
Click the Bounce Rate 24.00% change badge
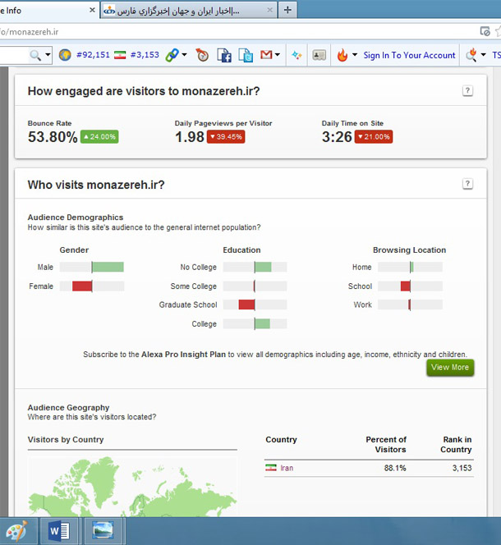pos(99,136)
